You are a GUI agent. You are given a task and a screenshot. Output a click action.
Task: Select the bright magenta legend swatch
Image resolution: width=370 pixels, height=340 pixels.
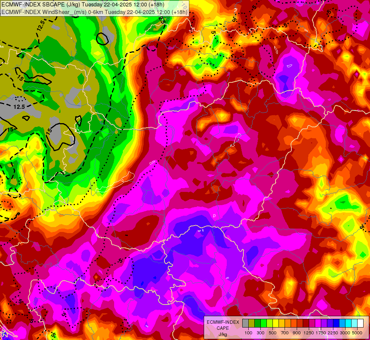[x=318, y=323]
